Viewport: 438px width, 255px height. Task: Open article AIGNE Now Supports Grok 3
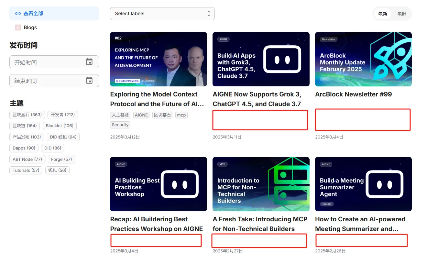coord(257,99)
